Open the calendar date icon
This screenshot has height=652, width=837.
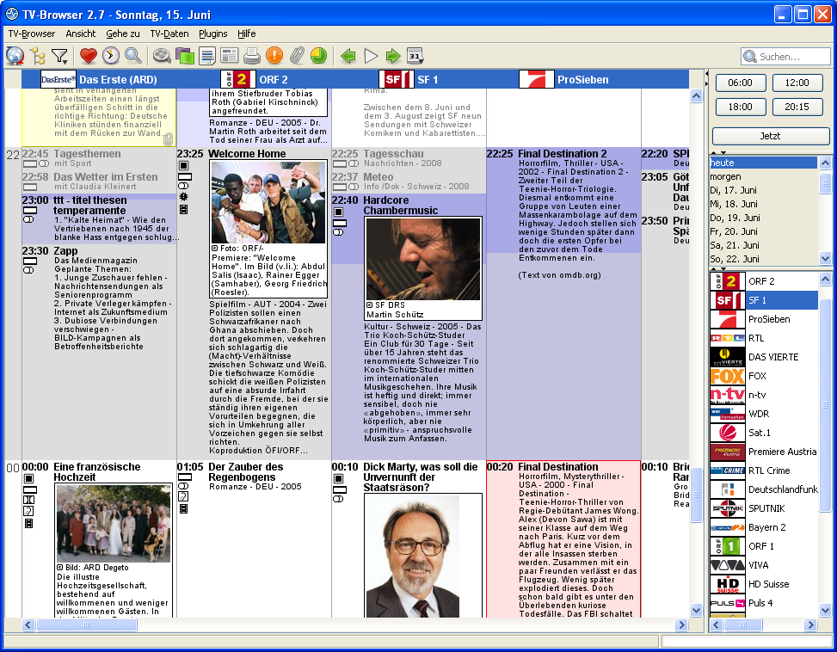[413, 55]
